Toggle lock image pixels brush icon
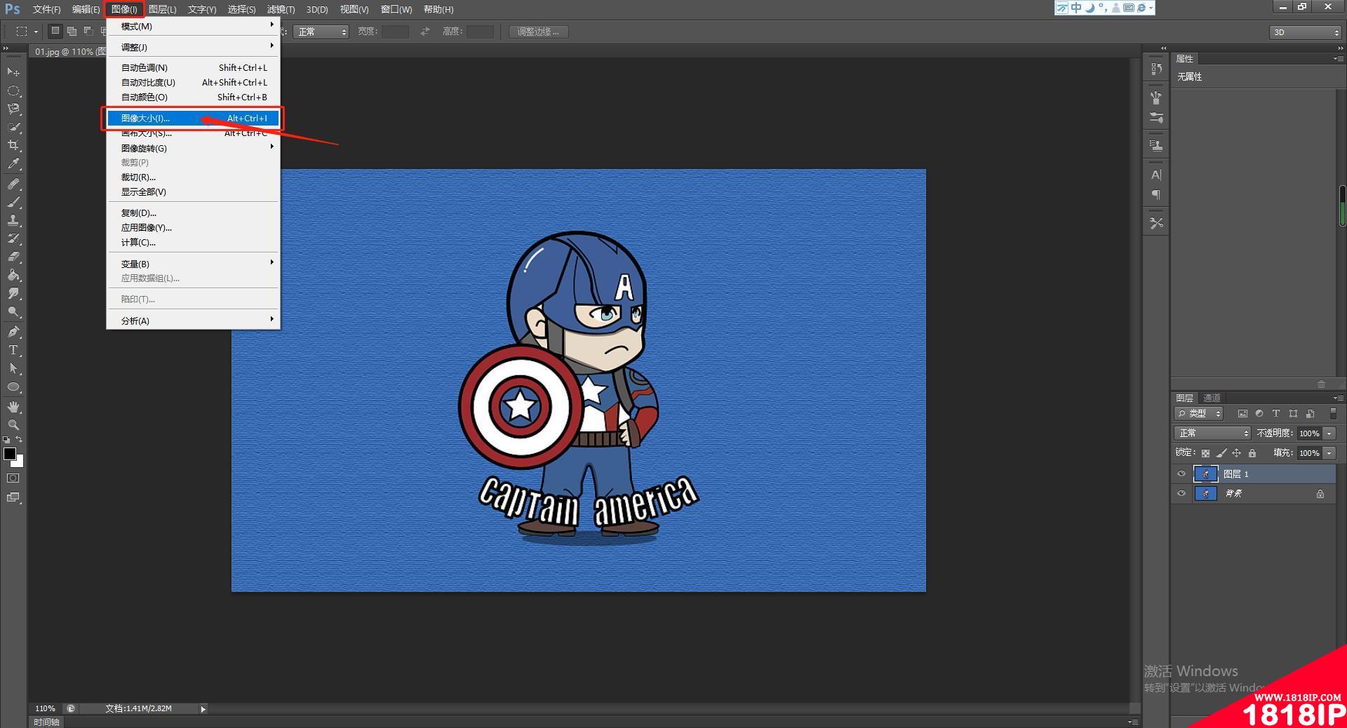The image size is (1347, 728). tap(1221, 453)
